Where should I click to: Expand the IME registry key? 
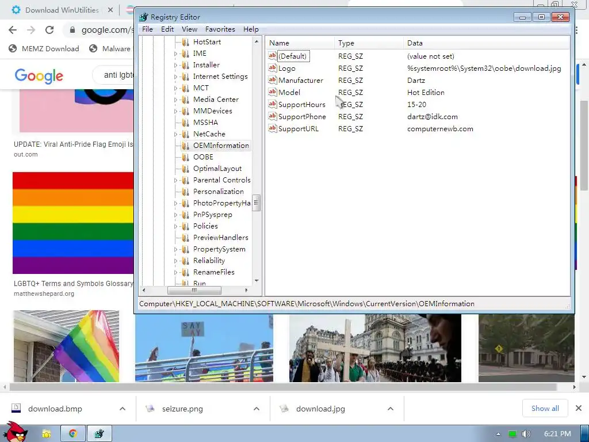tap(175, 54)
